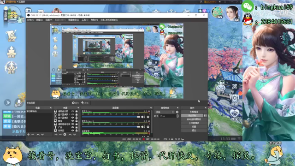
Task: Unlock the 显示器捕获 2 source padlock
Action: click(77, 115)
